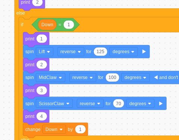Viewport: 179px width, 140px height.
Task: Change the ScissorClaw block's reverse direction dropdown
Action: click(x=90, y=104)
